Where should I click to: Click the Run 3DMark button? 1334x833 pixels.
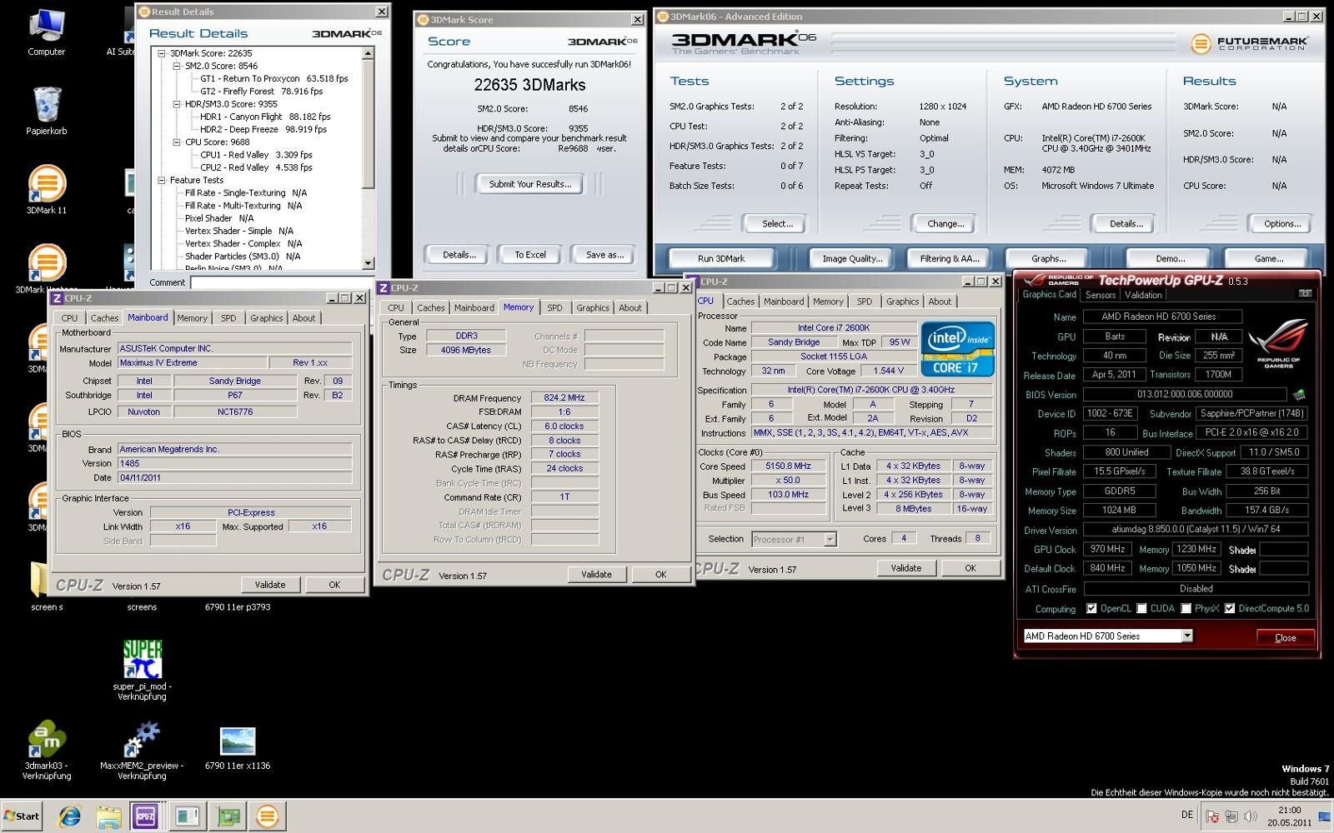pyautogui.click(x=721, y=258)
